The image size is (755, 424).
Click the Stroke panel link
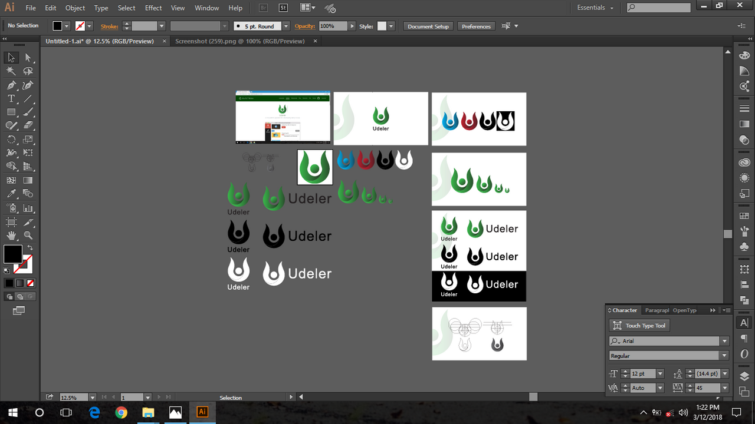[109, 26]
